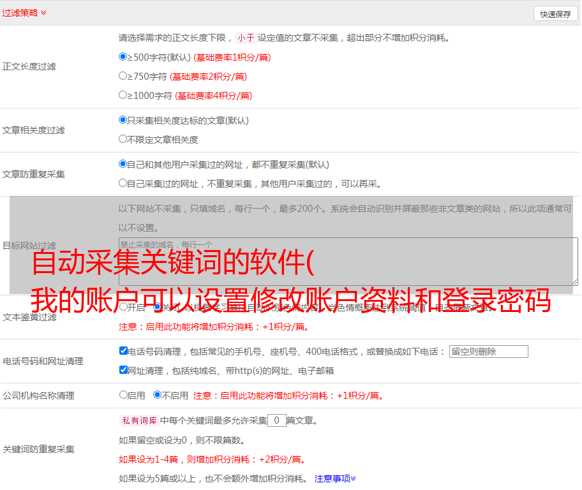This screenshot has width=582, height=490.
Task: Toggle the 网址清理 checkbox
Action: pyautogui.click(x=123, y=370)
